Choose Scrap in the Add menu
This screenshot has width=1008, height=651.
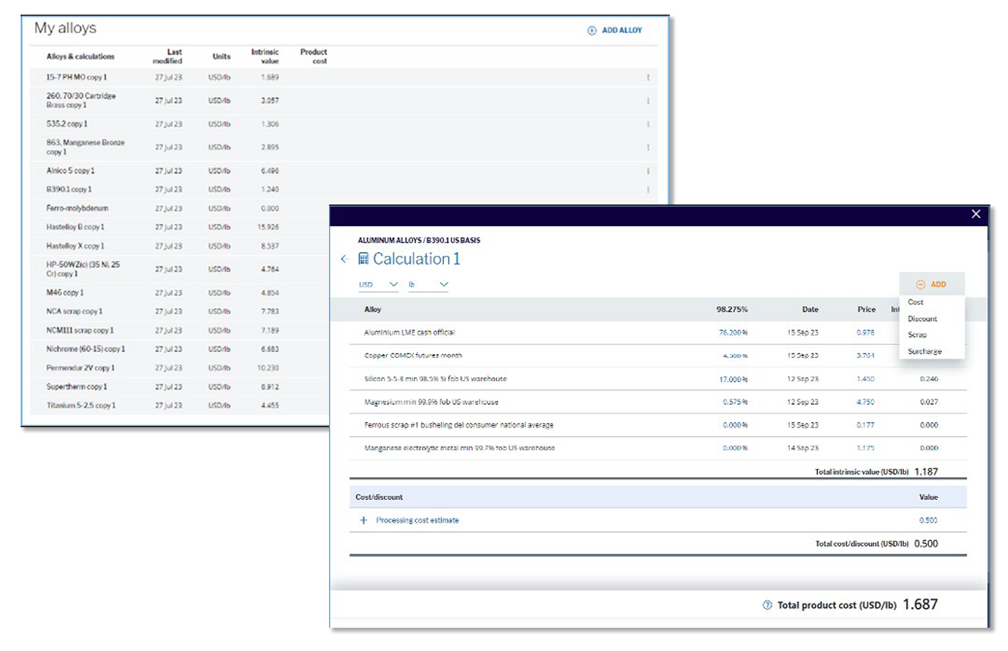[x=917, y=335]
